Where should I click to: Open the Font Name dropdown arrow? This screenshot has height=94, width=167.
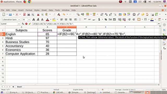tap(19, 20)
